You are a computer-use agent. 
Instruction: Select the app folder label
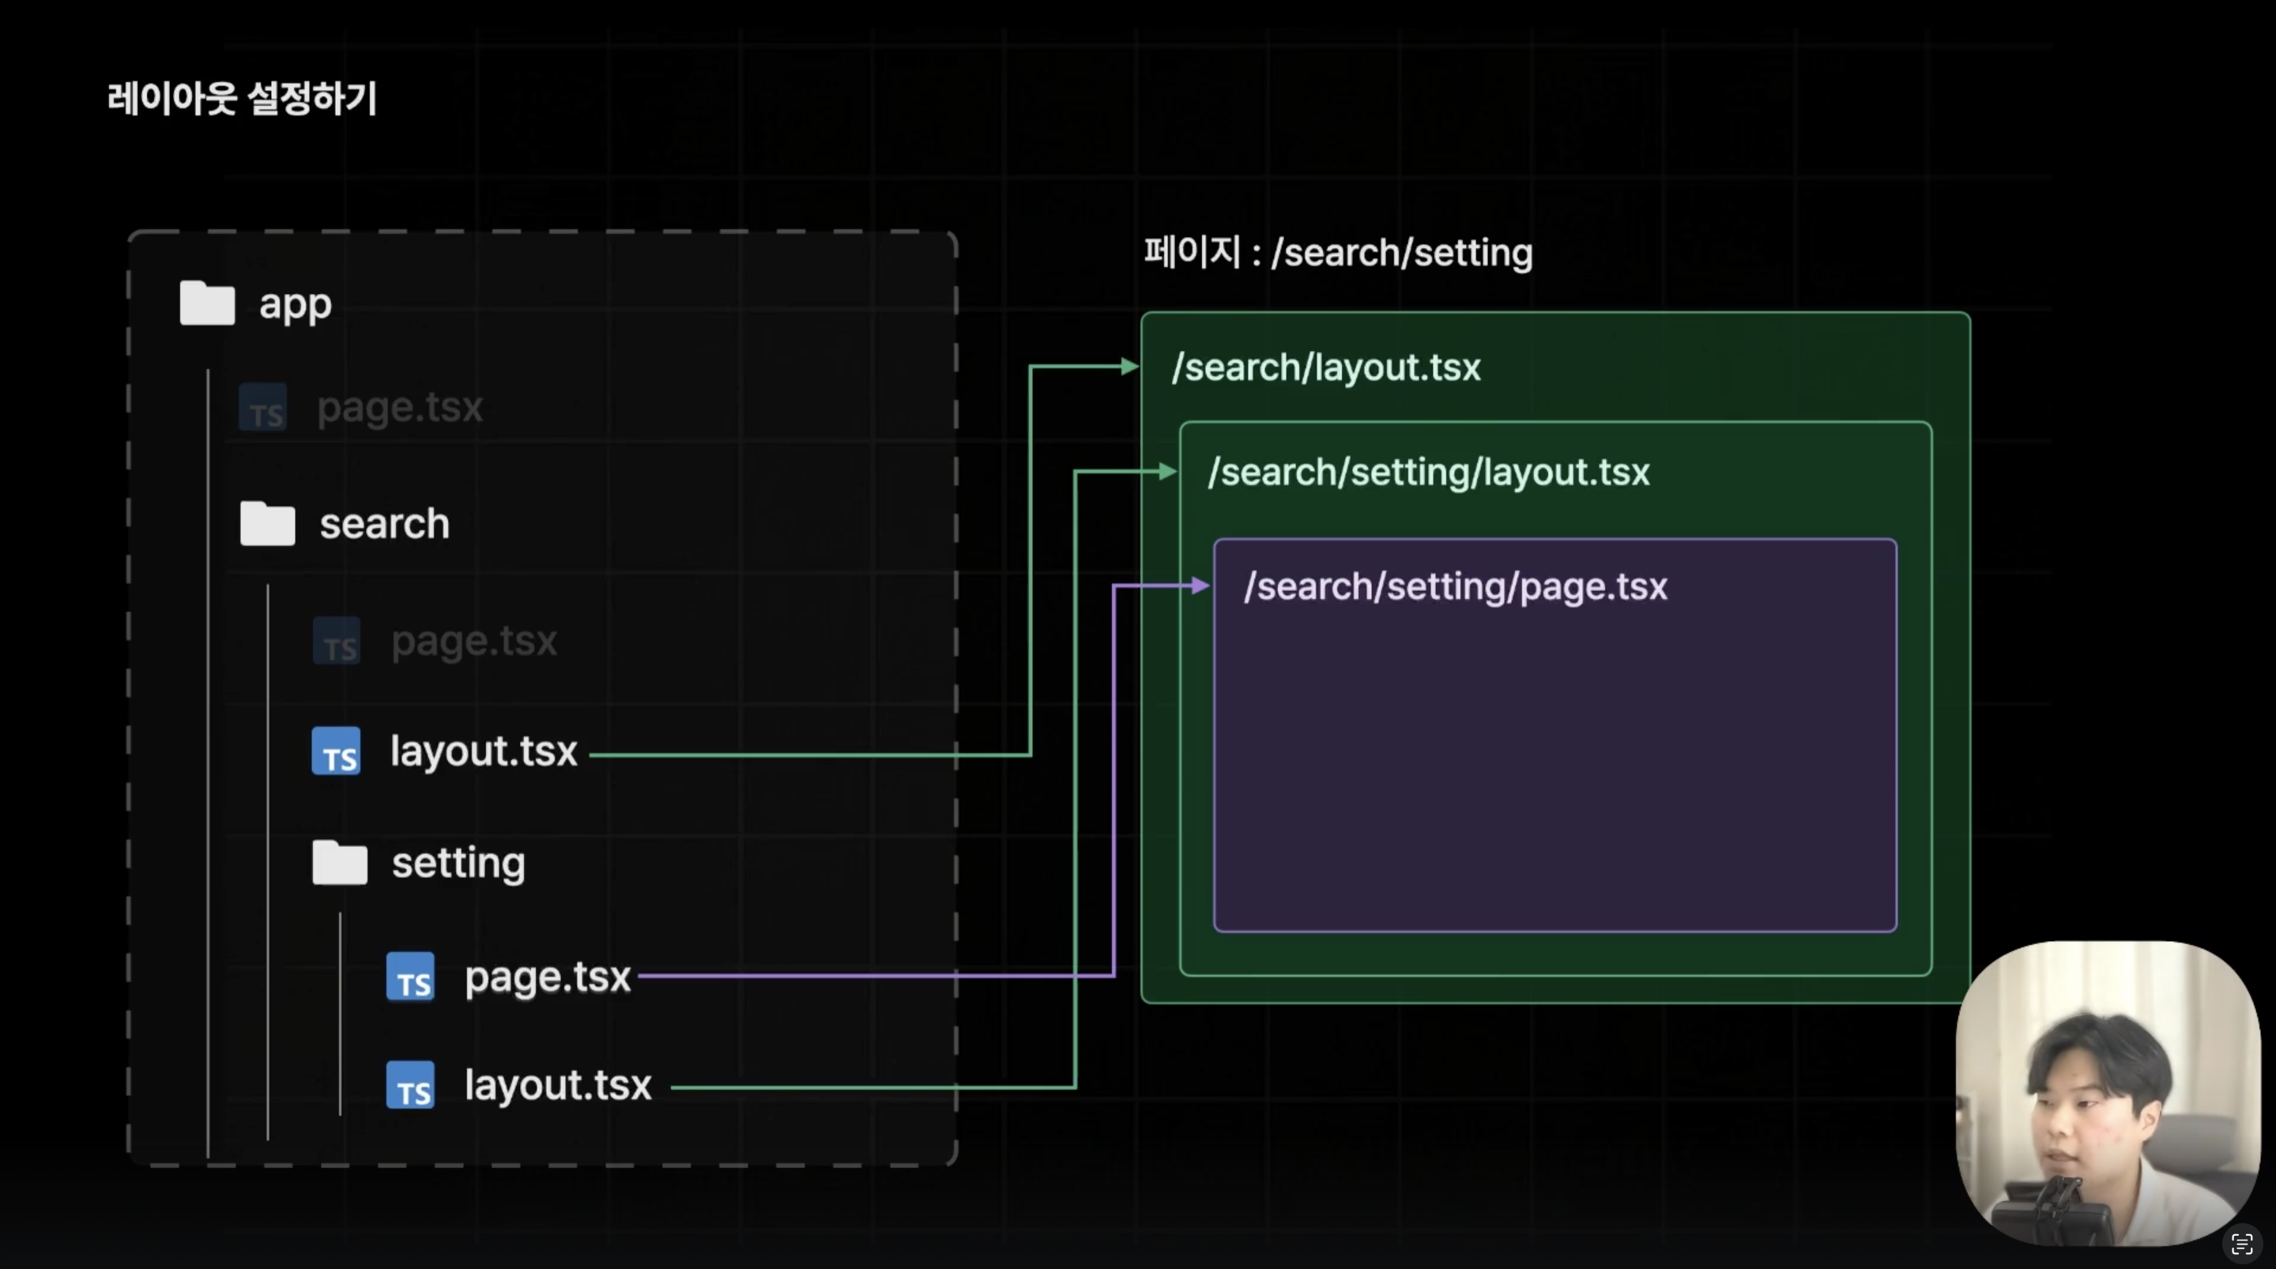coord(295,305)
